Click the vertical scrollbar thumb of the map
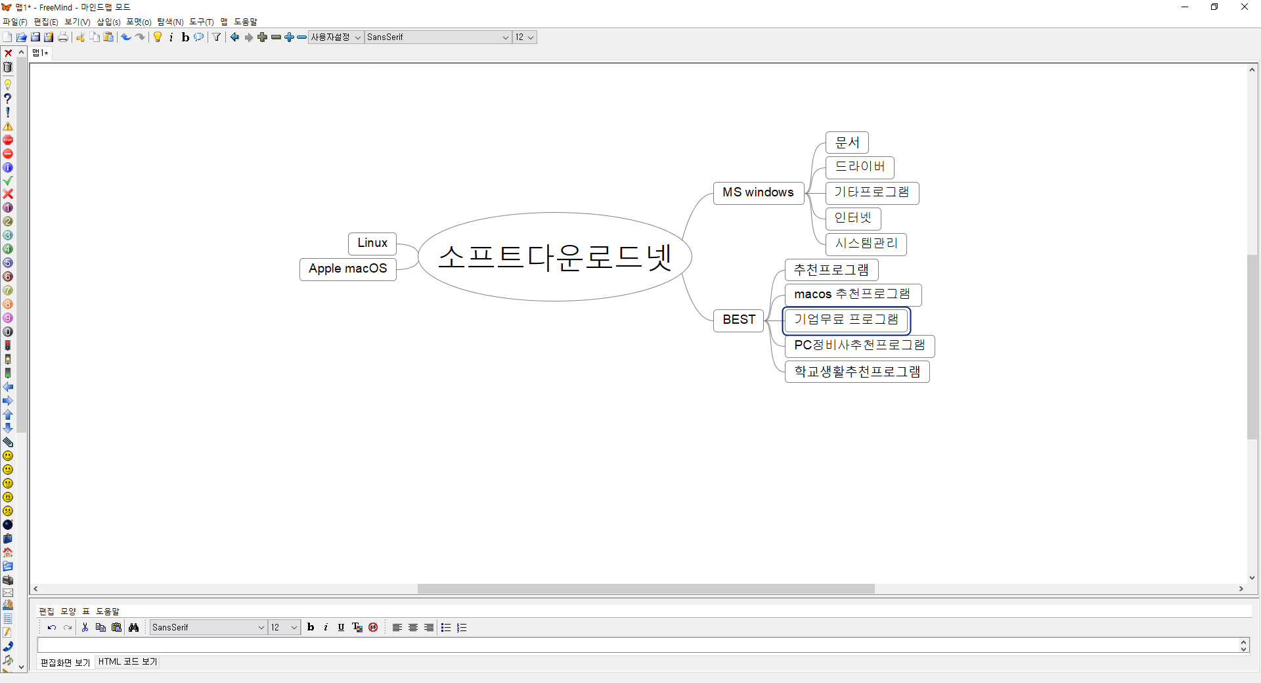The height and width of the screenshot is (683, 1261). 1252,347
